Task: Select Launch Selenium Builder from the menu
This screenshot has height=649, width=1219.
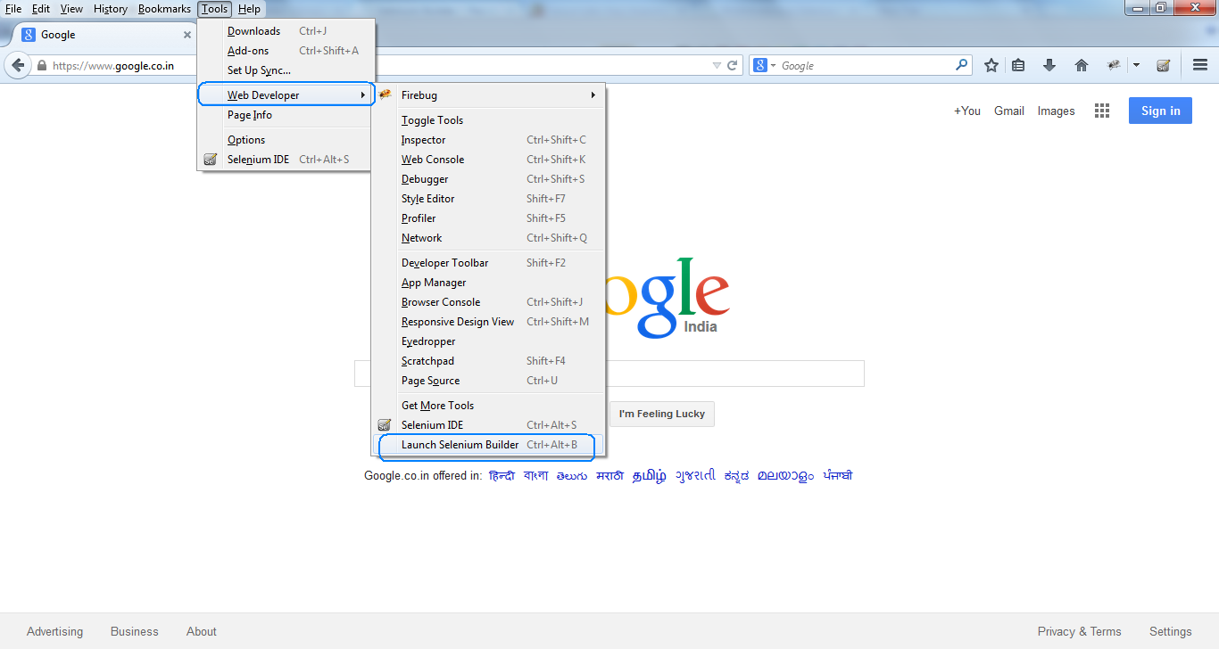Action: tap(460, 444)
